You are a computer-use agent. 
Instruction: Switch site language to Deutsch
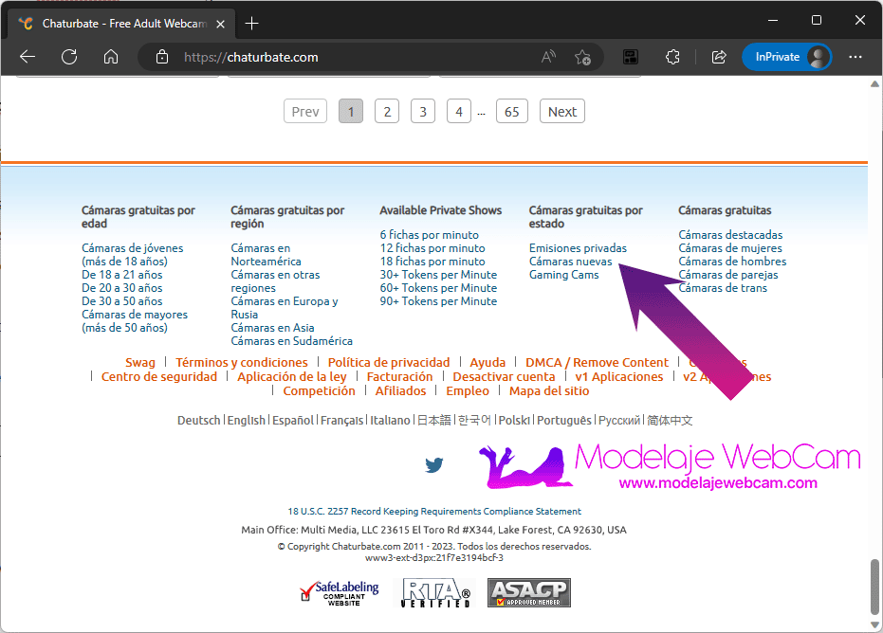point(199,421)
